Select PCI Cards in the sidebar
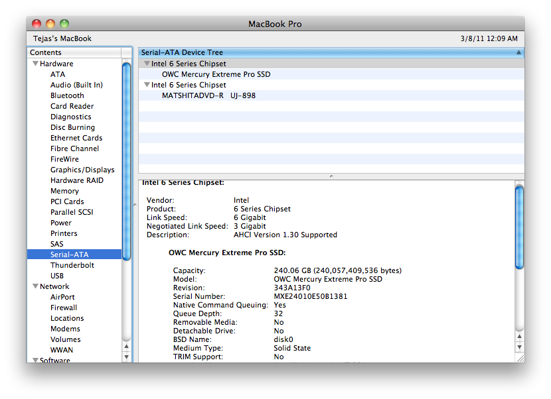The height and width of the screenshot is (399, 551). coord(67,201)
